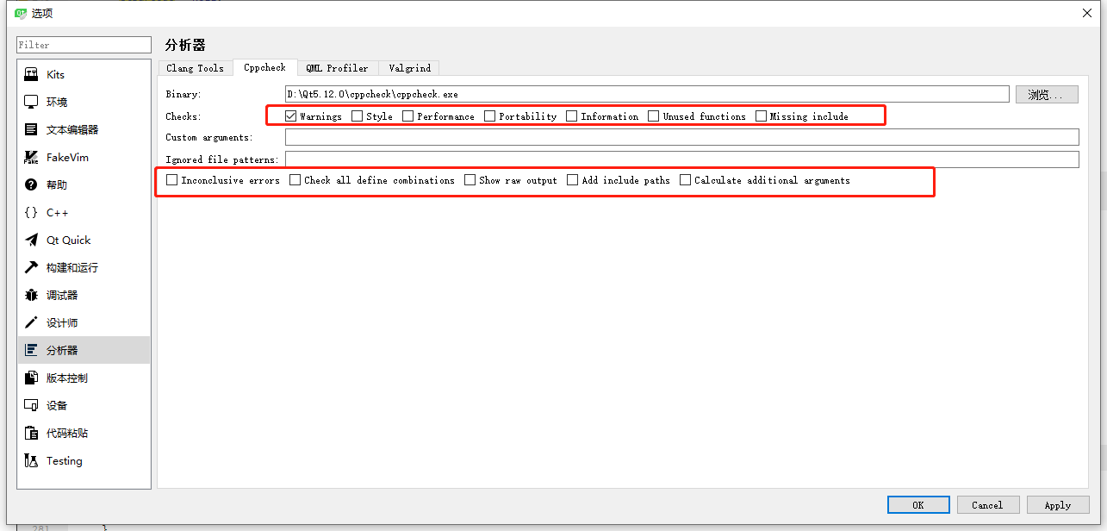Check Show raw output
Viewport: 1107px width, 531px height.
470,179
